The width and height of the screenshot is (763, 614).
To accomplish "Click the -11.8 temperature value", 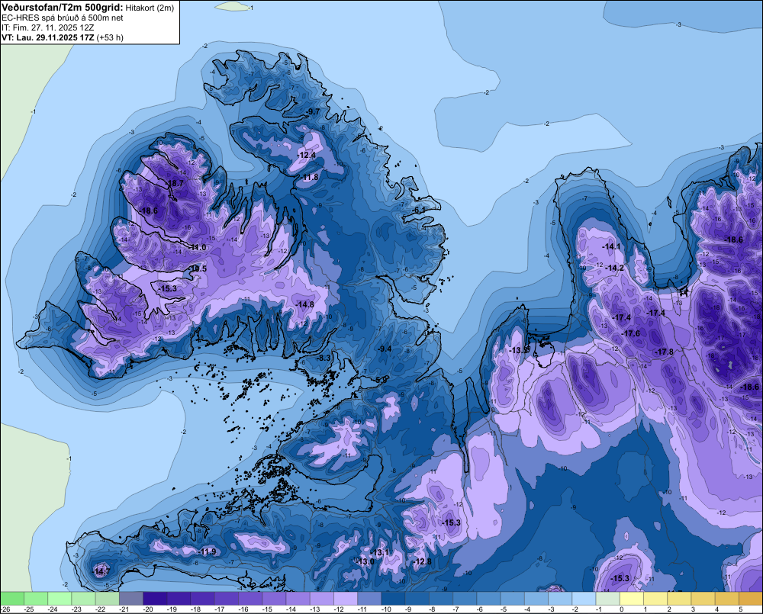I will pos(310,177).
